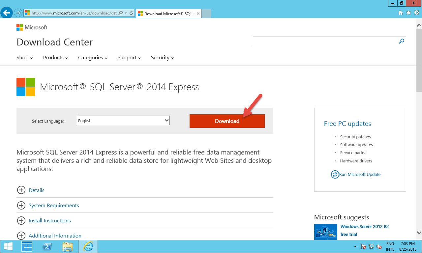422x253 pixels.
Task: Open the Select Language dropdown
Action: coord(123,121)
